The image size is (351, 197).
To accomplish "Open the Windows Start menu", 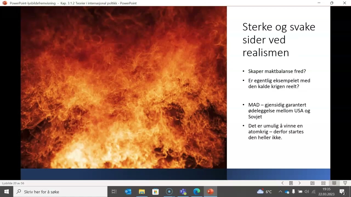I will coord(7,192).
